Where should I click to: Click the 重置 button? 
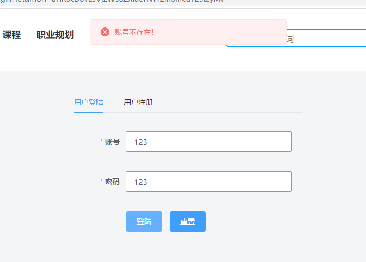(x=188, y=222)
